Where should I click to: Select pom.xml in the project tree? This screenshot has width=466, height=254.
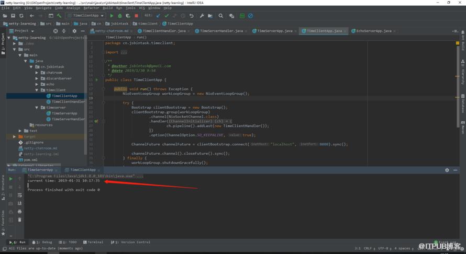tap(28, 160)
